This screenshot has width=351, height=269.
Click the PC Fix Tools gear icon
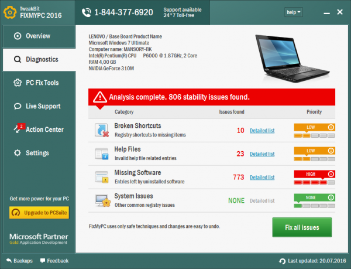coord(18,83)
